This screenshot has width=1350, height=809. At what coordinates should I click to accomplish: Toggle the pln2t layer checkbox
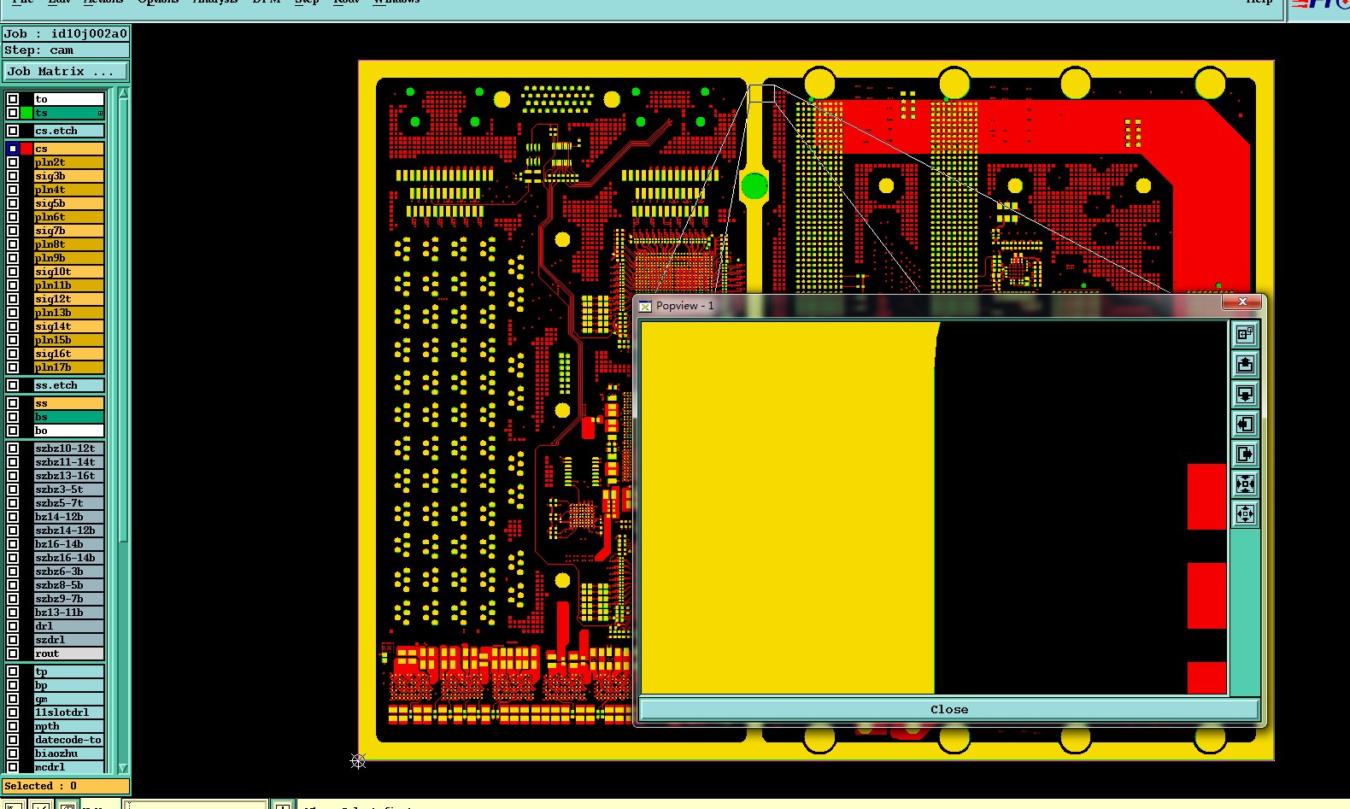coord(13,162)
